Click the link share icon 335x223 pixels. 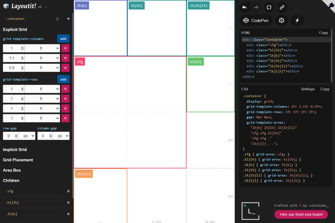282,8
